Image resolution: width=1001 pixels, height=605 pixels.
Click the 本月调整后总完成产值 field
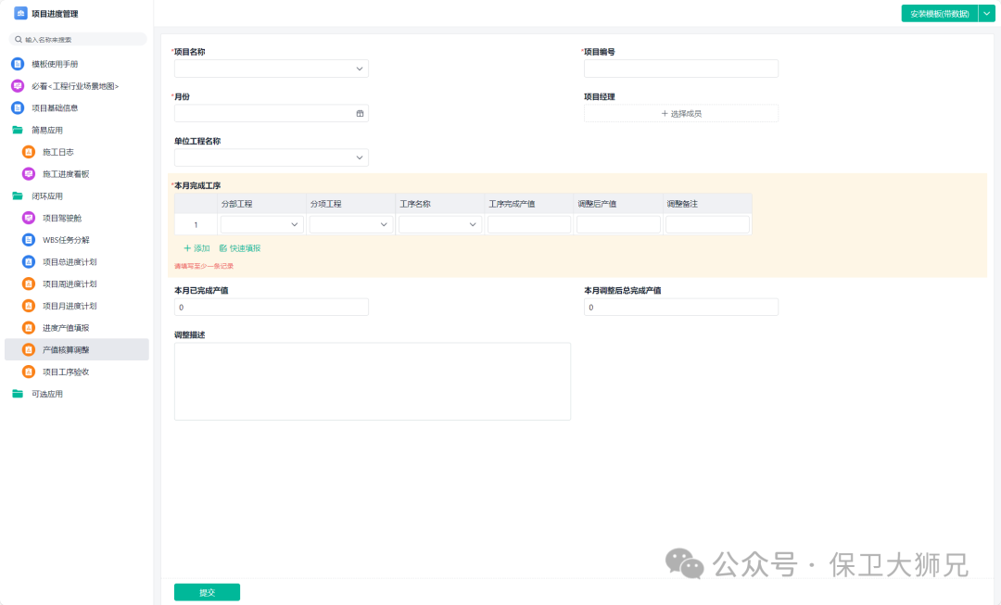681,307
